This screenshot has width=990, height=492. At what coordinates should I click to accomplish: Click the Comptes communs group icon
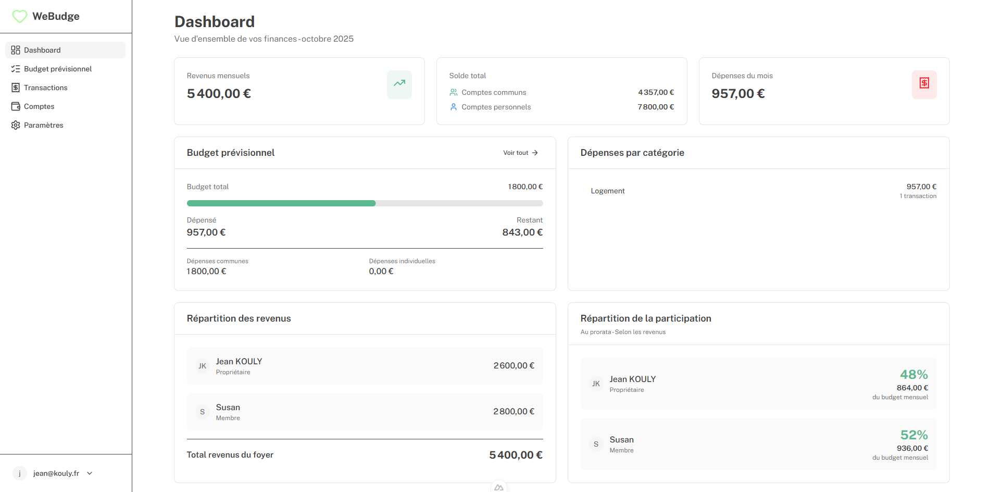pyautogui.click(x=454, y=93)
